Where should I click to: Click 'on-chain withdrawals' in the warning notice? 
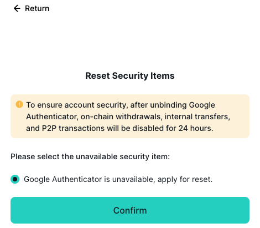click(x=122, y=116)
